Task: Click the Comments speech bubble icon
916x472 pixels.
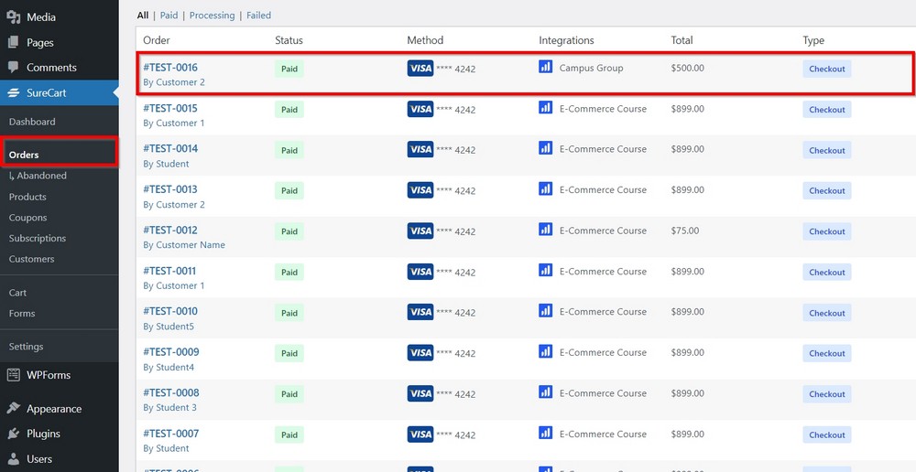Action: click(x=14, y=67)
